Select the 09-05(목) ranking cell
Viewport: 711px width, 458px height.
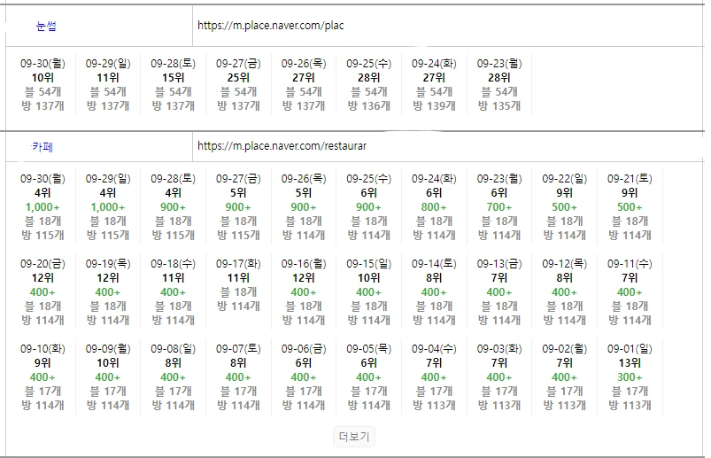click(x=368, y=377)
